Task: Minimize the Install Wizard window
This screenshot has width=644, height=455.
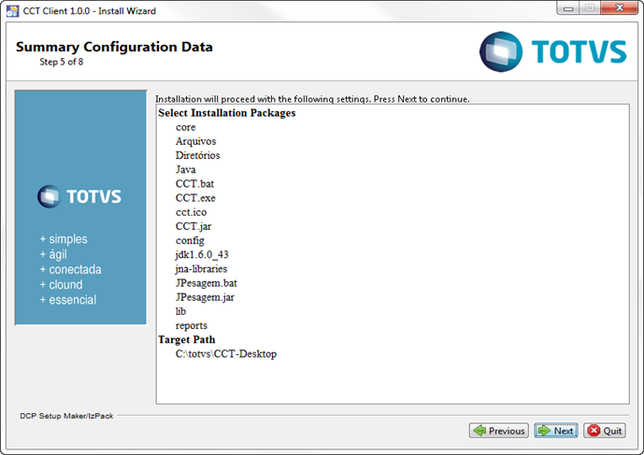Action: pyautogui.click(x=568, y=8)
